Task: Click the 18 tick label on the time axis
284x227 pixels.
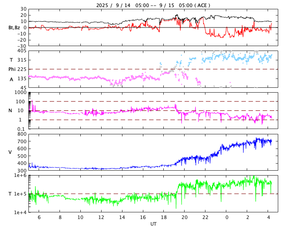Action: coord(164,218)
